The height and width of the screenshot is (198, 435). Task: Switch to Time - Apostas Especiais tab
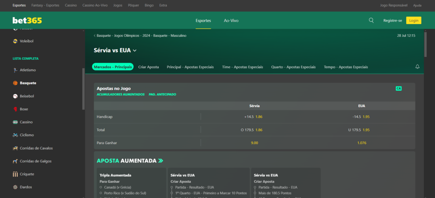point(243,67)
